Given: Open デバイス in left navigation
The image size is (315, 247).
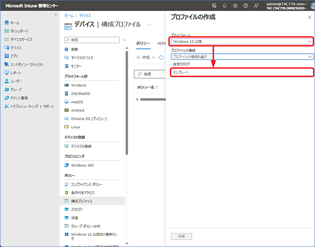Looking at the screenshot, I should click(x=13, y=48).
